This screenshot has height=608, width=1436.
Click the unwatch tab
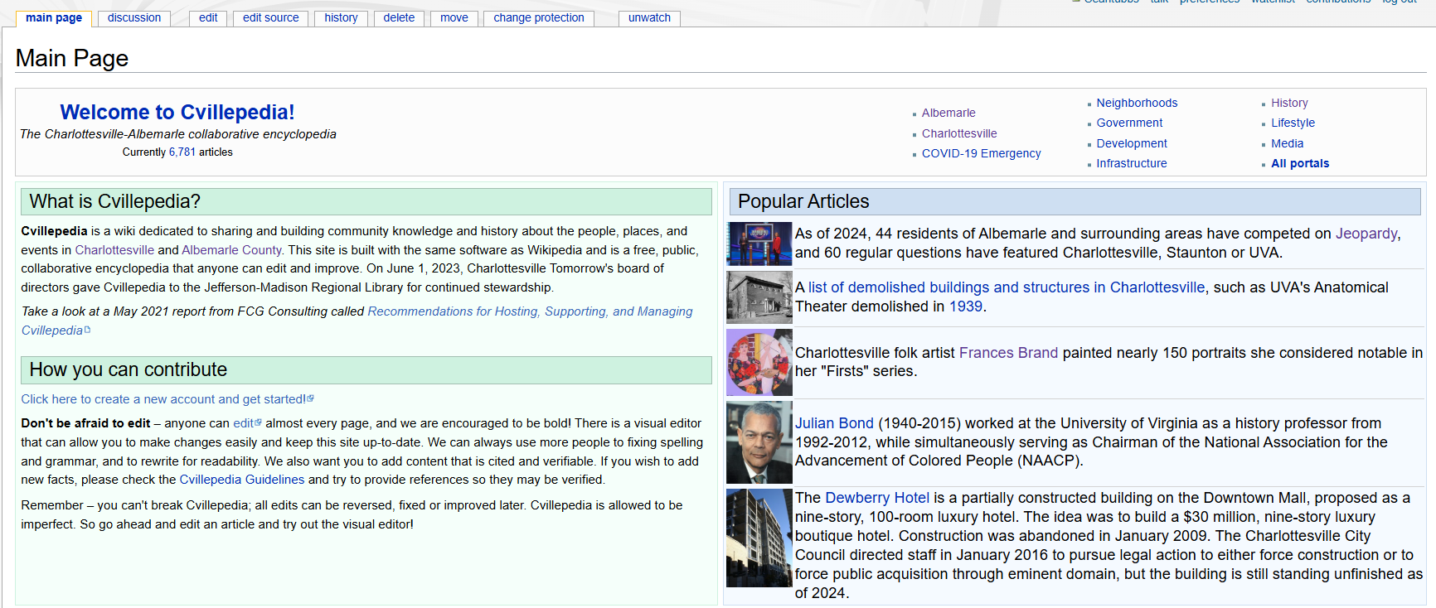(649, 18)
